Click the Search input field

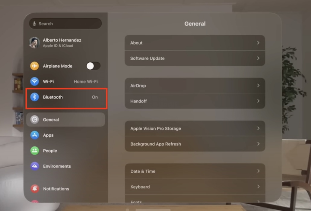[x=65, y=24]
